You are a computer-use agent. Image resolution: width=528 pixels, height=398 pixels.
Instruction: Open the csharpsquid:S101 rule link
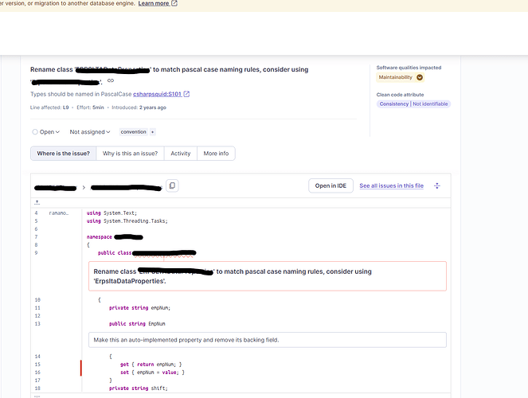(157, 94)
